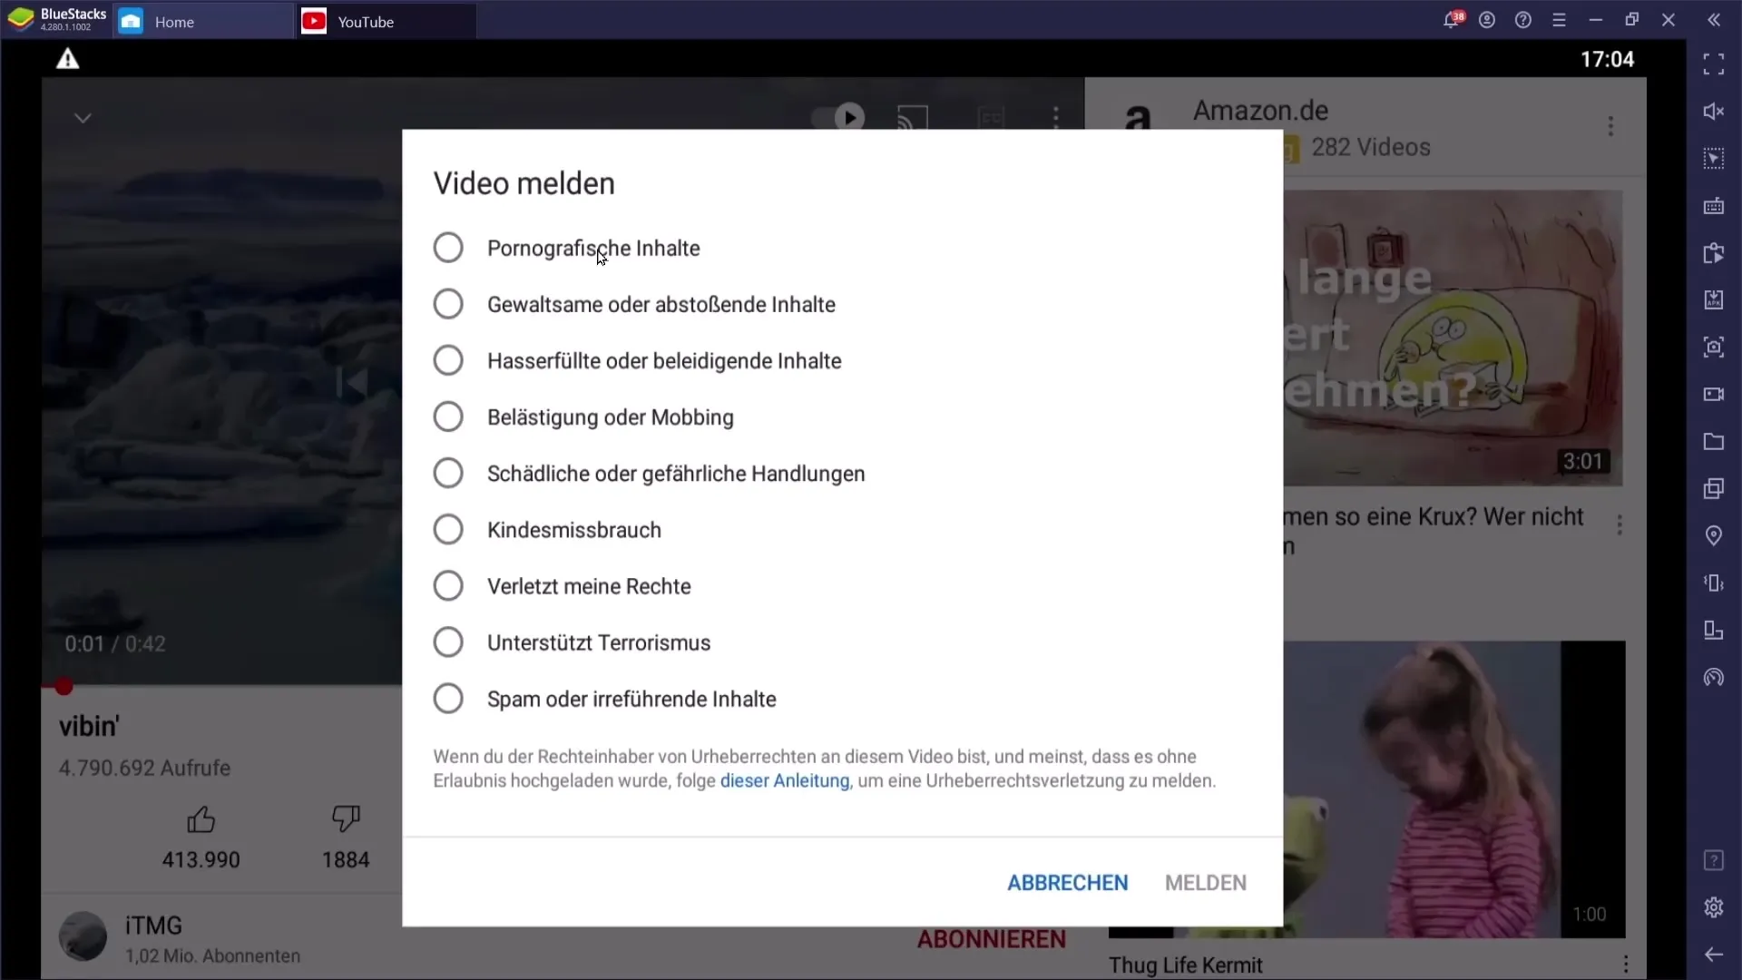Toggle closed captions on the video

(991, 118)
